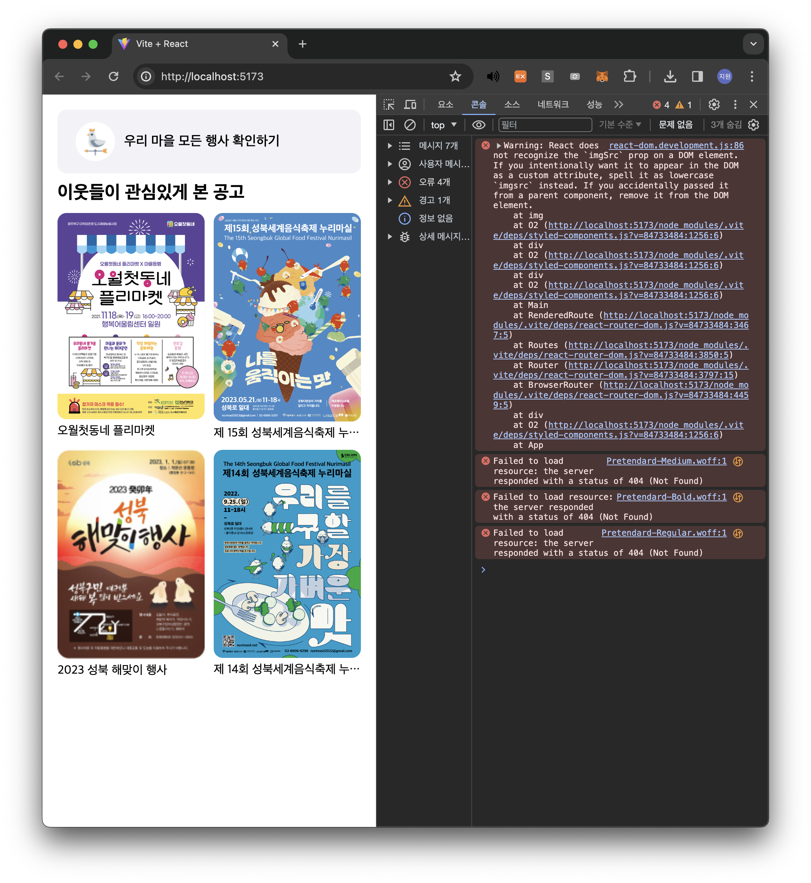811x883 pixels.
Task: Click the live expression eye icon
Action: tap(479, 125)
